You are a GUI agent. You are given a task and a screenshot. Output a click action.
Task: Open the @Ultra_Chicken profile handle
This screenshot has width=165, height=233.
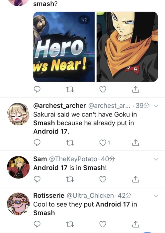(x=90, y=196)
